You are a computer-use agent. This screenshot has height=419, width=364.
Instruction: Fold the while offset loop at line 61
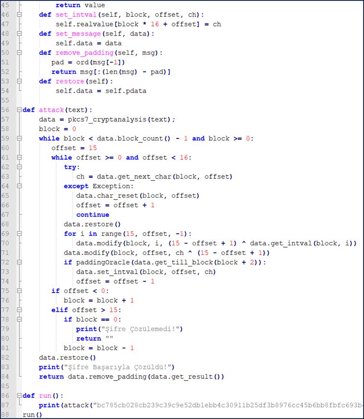tap(19, 157)
